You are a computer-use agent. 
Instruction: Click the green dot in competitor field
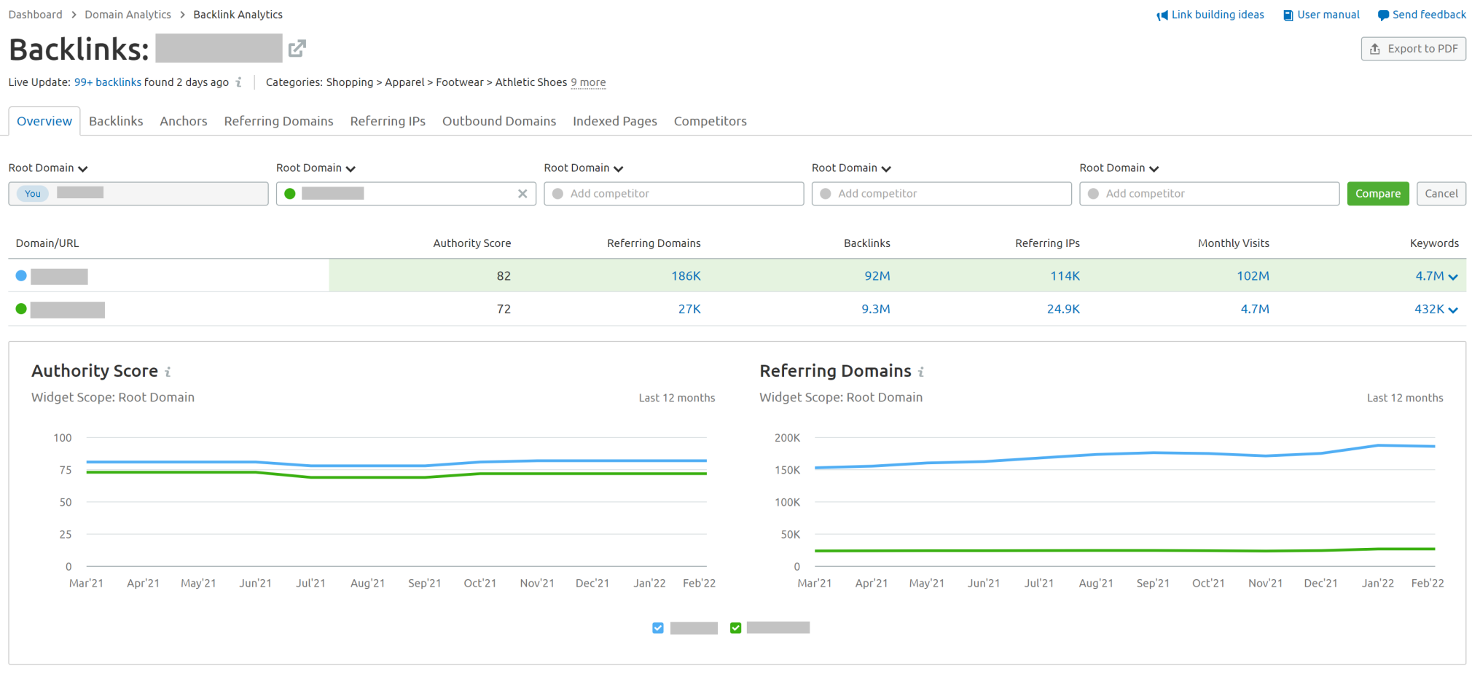[x=290, y=194]
